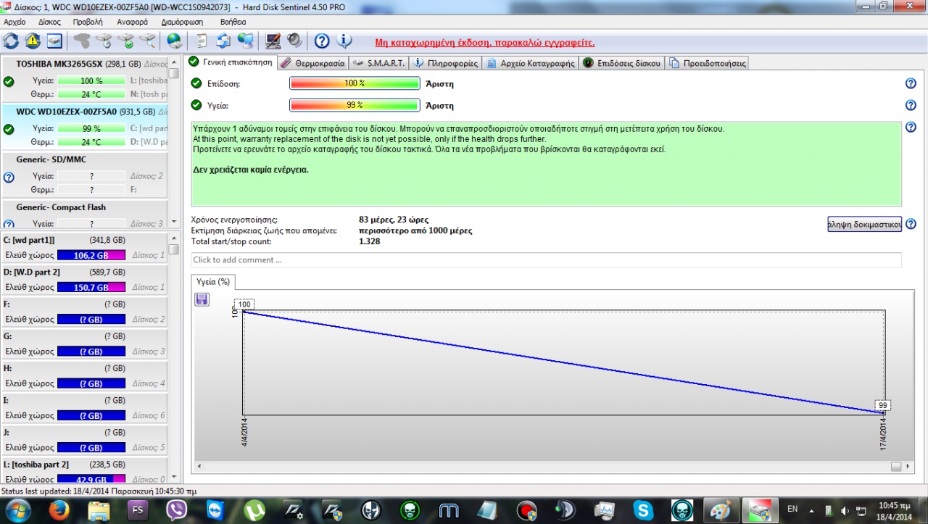Open Viber from the taskbar
Viewport: 928px width, 524px height.
click(x=177, y=510)
